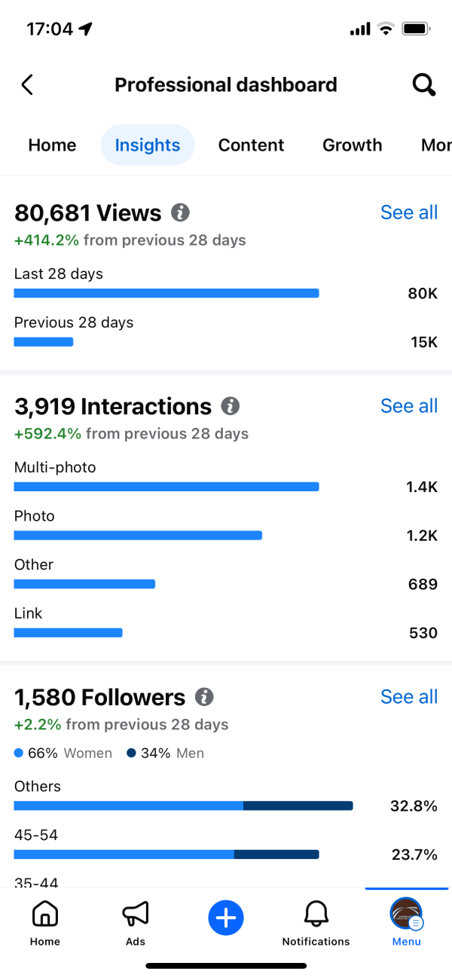This screenshot has width=452, height=978.
Task: Switch to the Content tab
Action: (251, 145)
